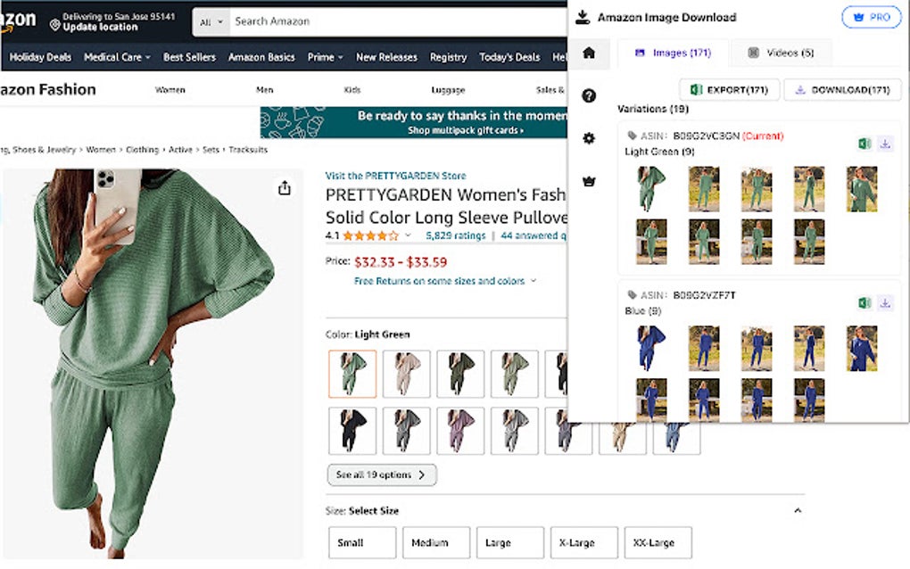Click the EXPORT(171) button
The width and height of the screenshot is (910, 569).
click(729, 90)
